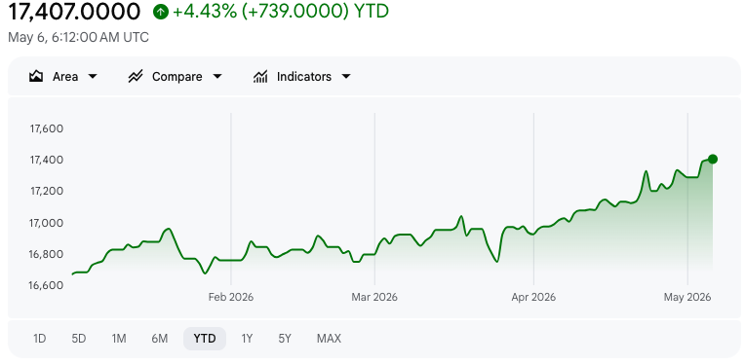Switch to the MAX range
Screen dimensions: 745x364
(x=329, y=339)
